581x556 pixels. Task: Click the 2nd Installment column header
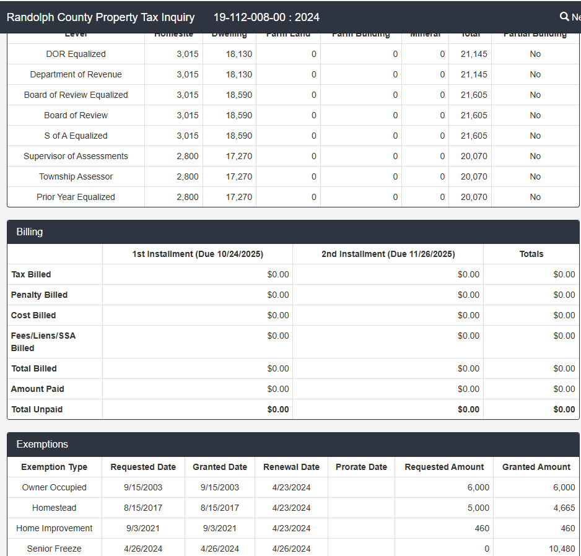point(388,254)
